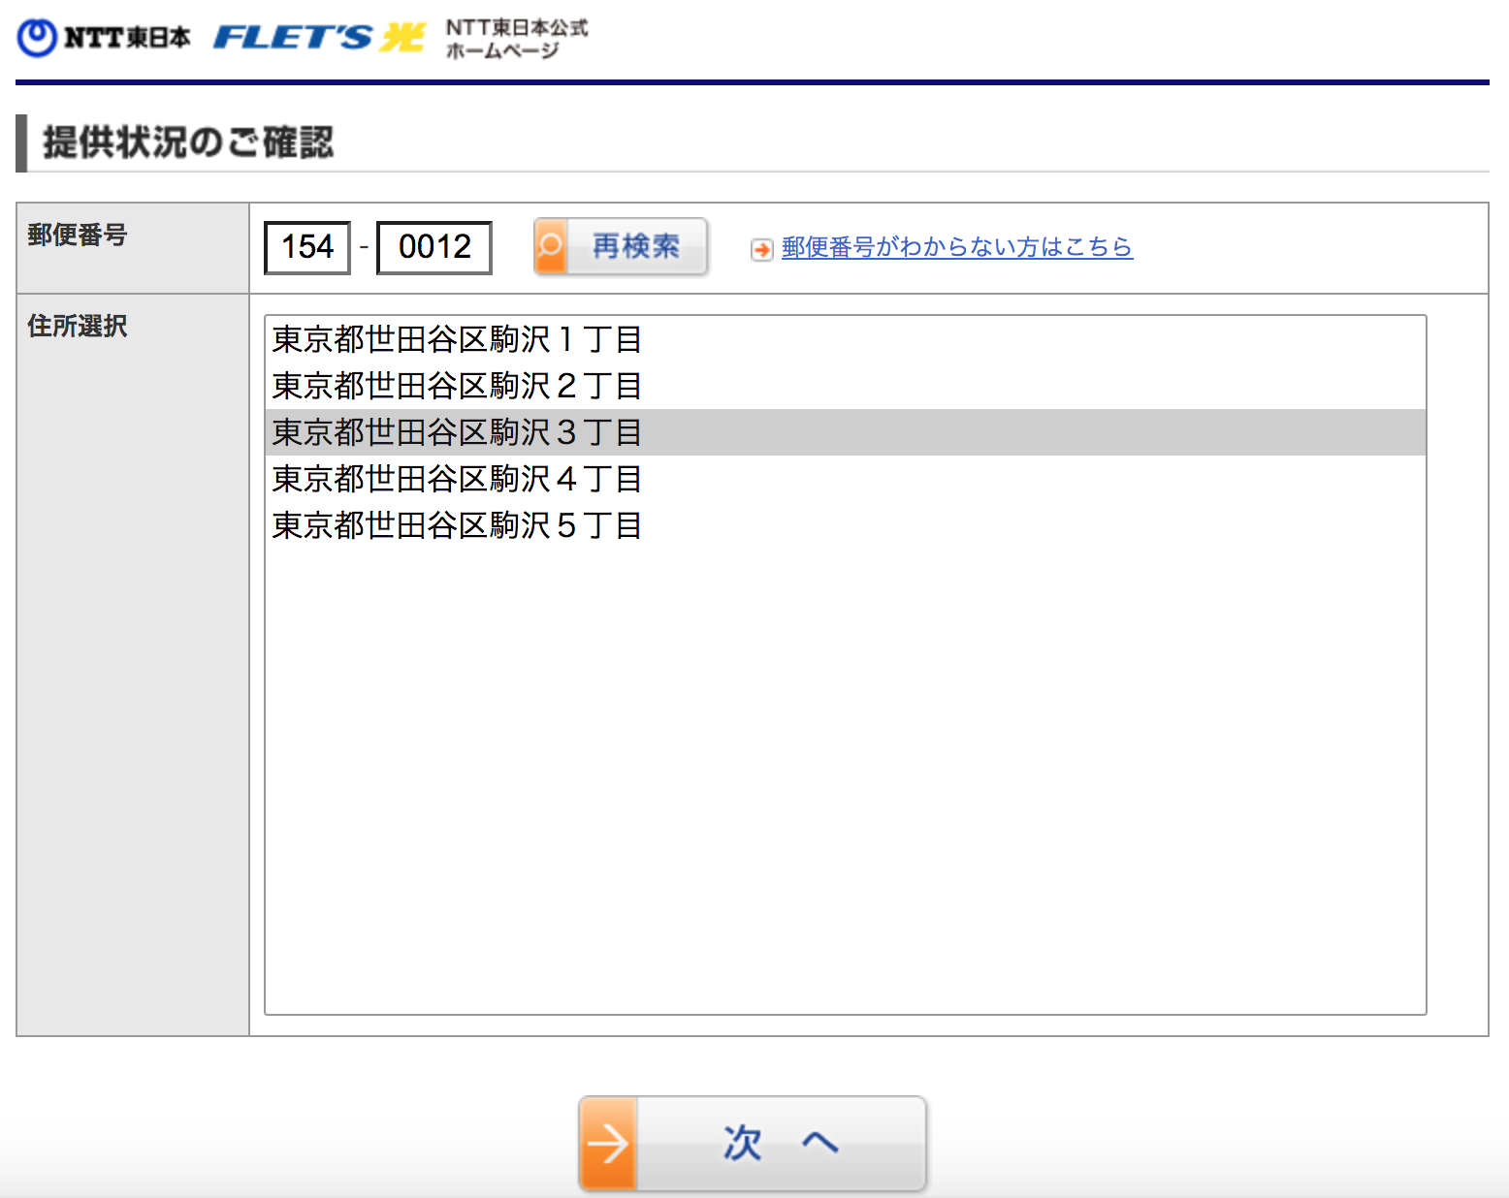This screenshot has width=1509, height=1198.
Task: Click the 住所選択 row label
Action: pos(78,326)
